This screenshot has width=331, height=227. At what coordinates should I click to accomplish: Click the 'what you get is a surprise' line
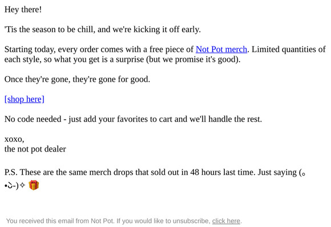coord(99,59)
